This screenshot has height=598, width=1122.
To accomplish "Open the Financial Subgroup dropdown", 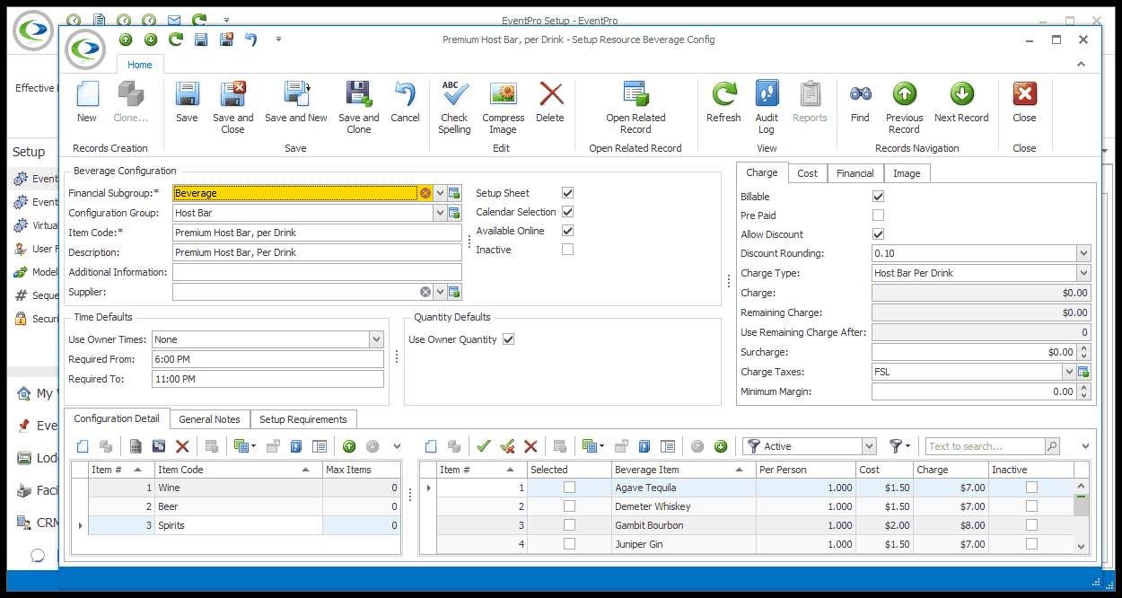I will 440,193.
